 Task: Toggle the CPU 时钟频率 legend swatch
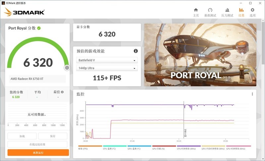pos(189,146)
